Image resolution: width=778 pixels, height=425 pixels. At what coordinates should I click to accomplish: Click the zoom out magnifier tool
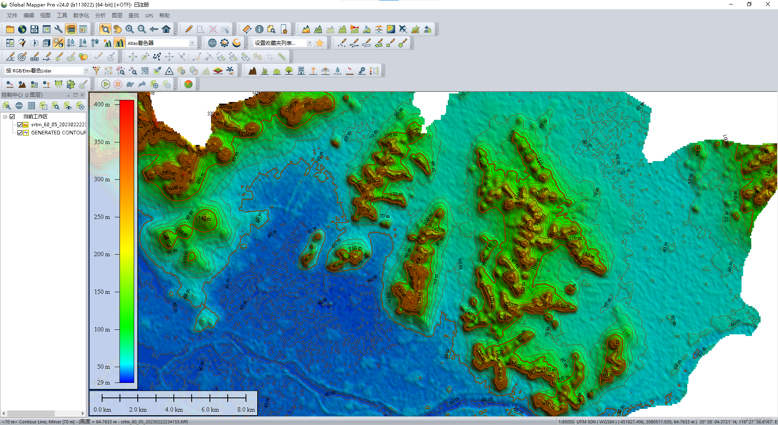142,29
